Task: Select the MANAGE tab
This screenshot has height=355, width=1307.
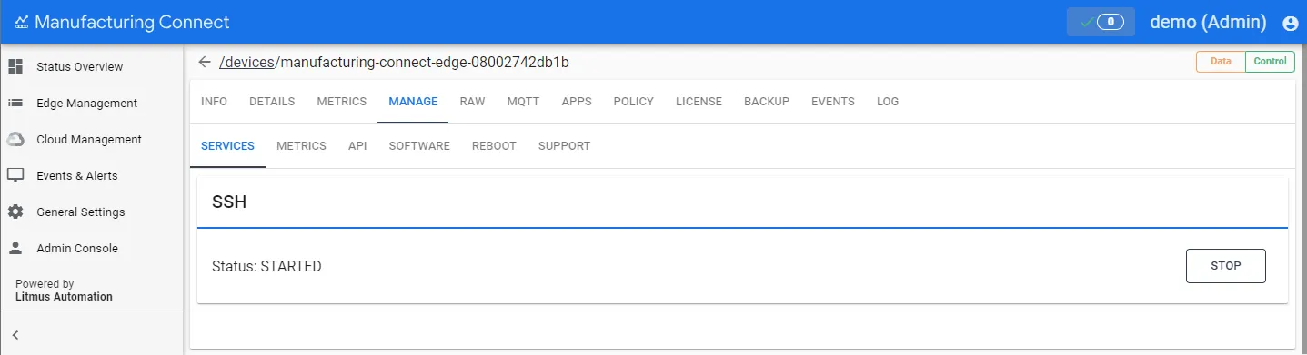Action: pos(413,102)
